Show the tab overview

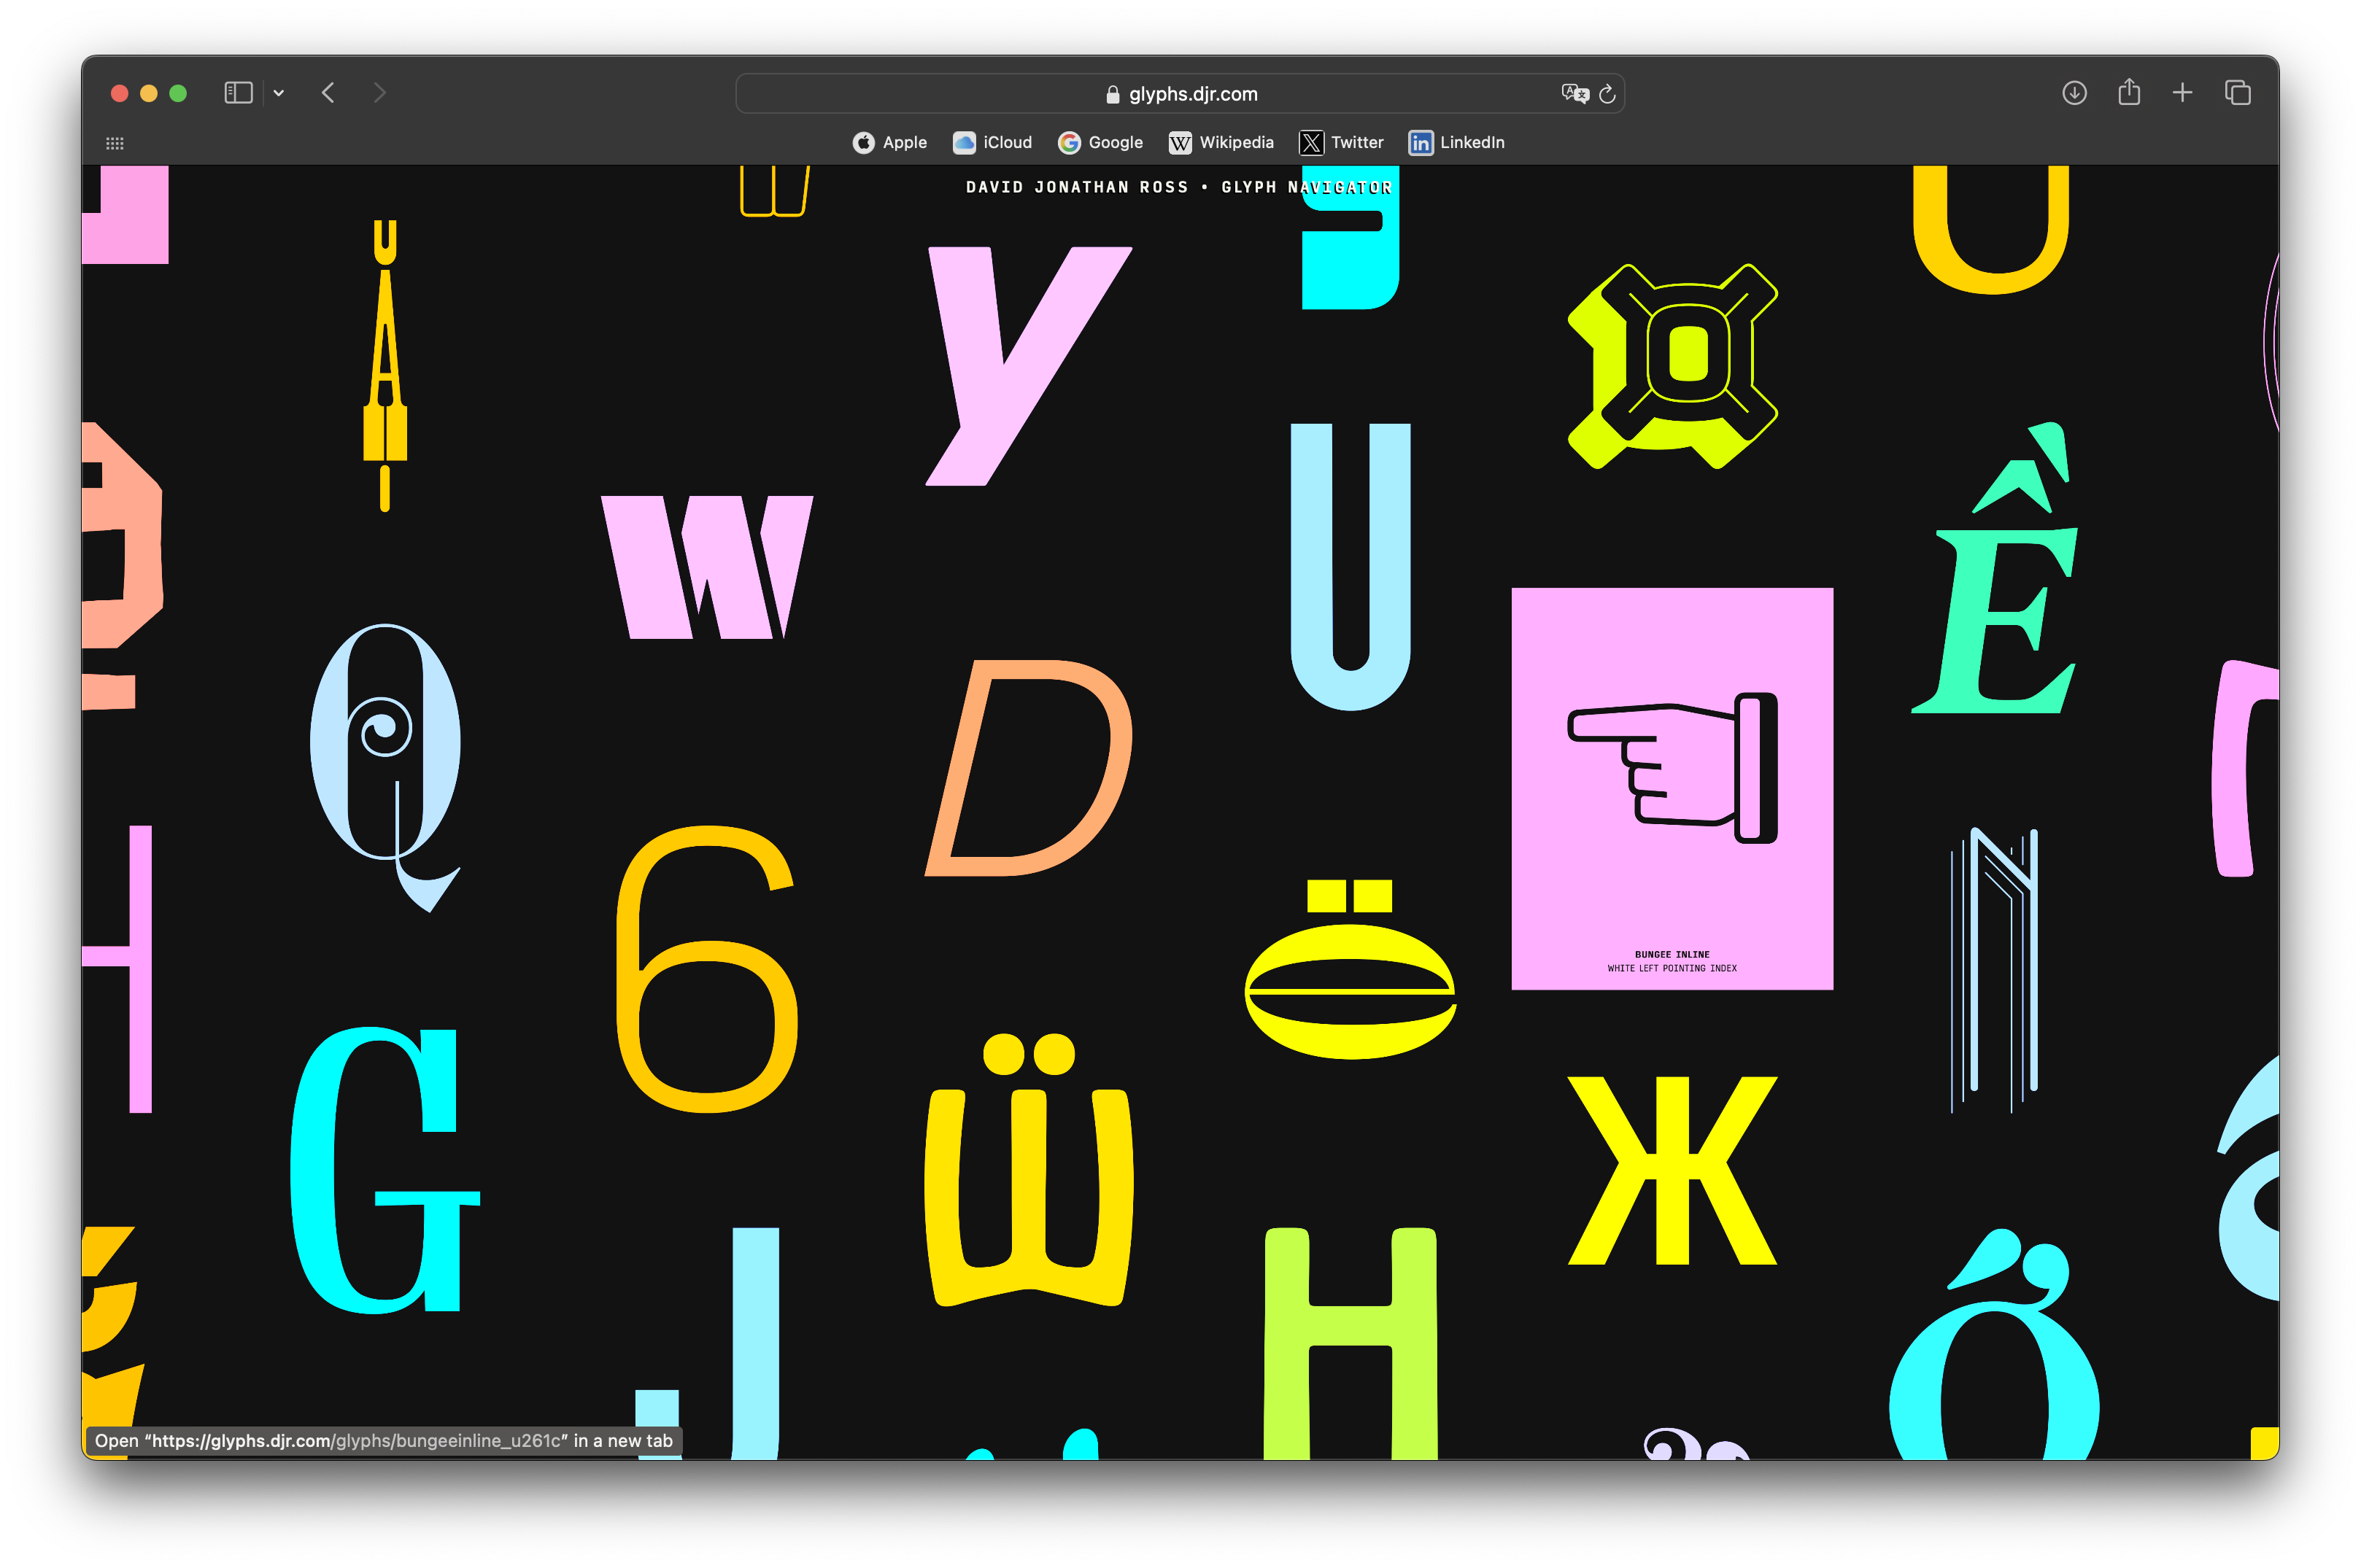[x=2237, y=93]
